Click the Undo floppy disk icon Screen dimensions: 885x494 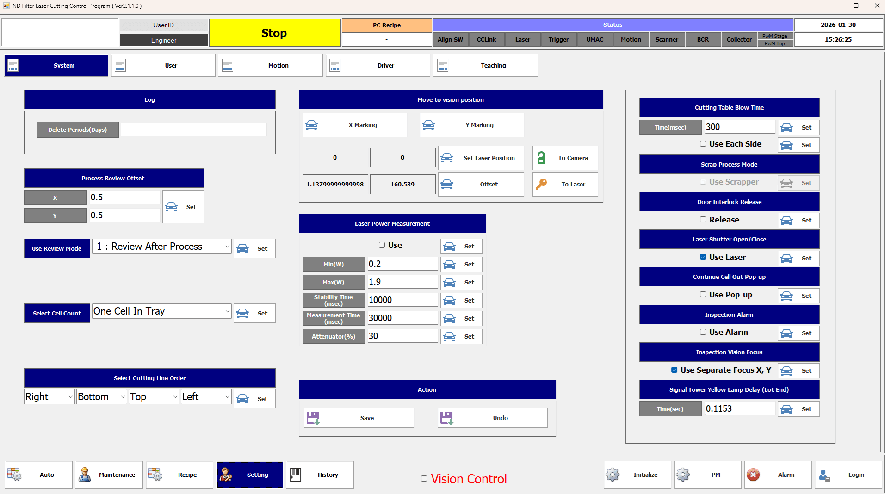coord(447,418)
